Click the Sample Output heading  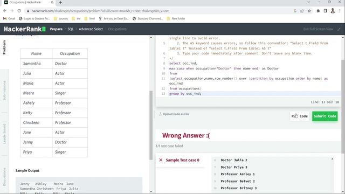point(27,170)
